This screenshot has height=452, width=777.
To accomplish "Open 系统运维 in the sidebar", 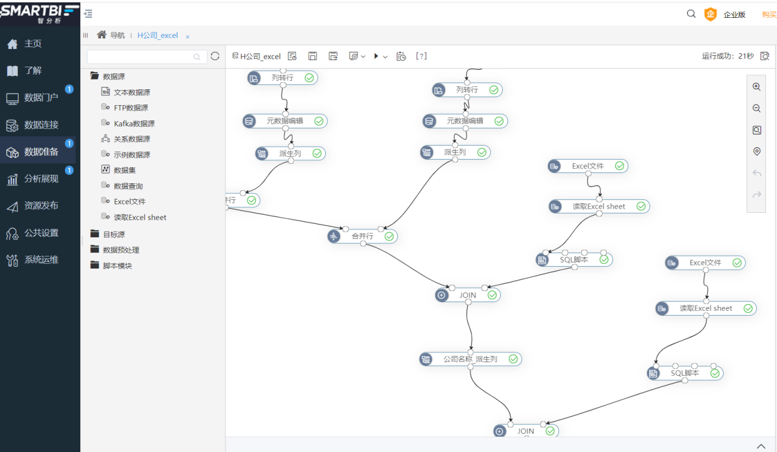I will 40,260.
